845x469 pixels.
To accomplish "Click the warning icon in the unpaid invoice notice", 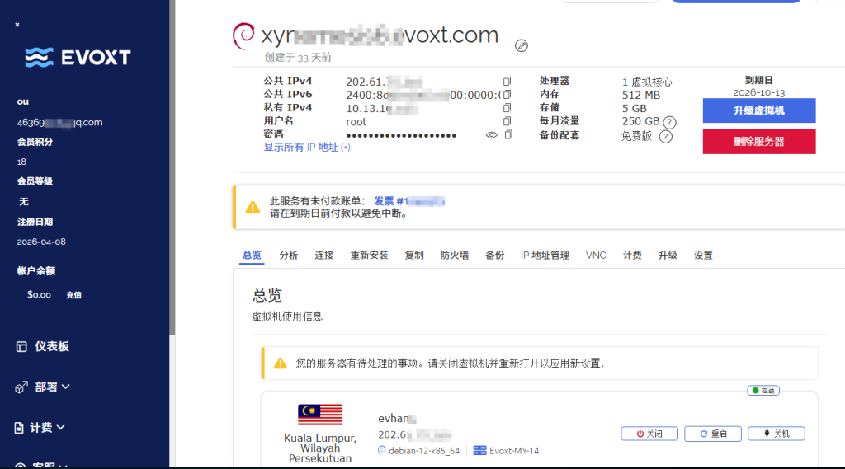I will pyautogui.click(x=253, y=208).
